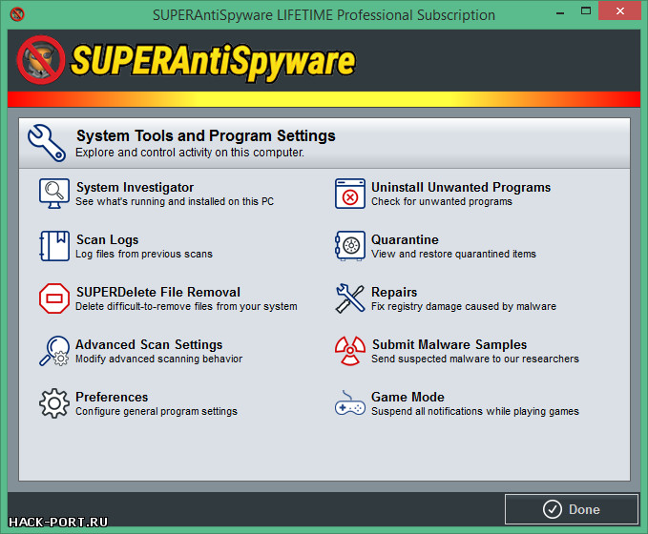Open the Preferences gear icon
648x534 pixels.
tap(54, 403)
